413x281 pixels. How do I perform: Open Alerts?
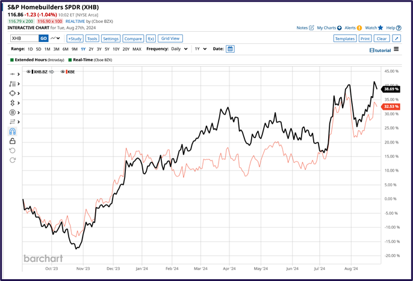pyautogui.click(x=353, y=28)
